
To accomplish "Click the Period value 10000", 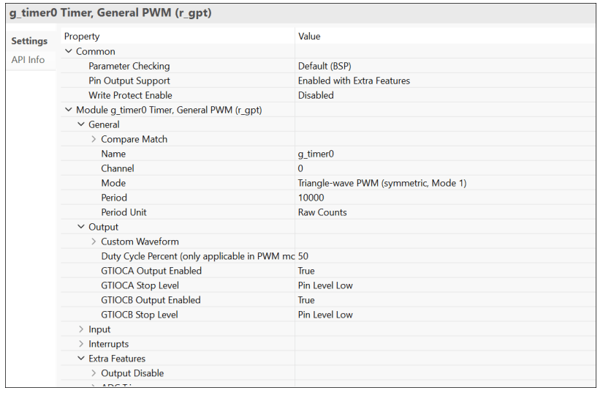I will point(311,198).
